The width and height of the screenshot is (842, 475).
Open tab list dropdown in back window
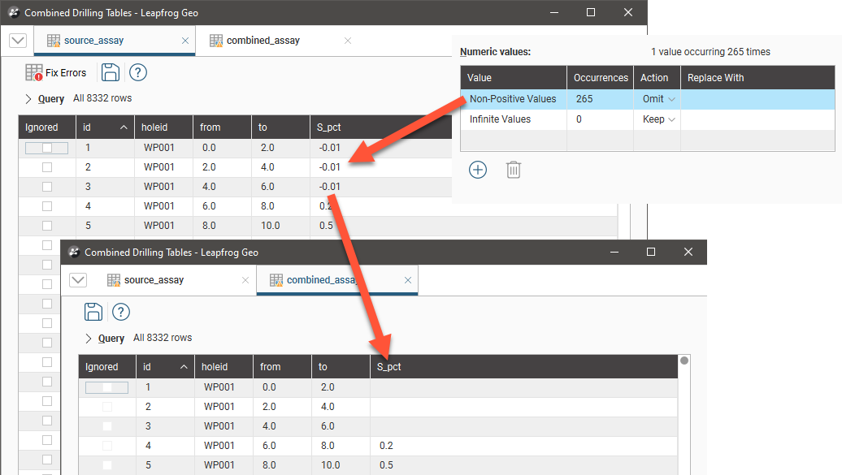[18, 41]
